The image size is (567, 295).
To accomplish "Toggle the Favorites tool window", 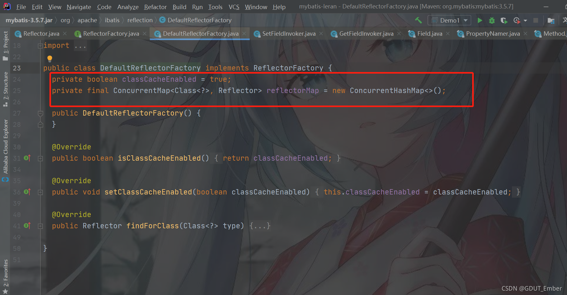I will pyautogui.click(x=5, y=276).
